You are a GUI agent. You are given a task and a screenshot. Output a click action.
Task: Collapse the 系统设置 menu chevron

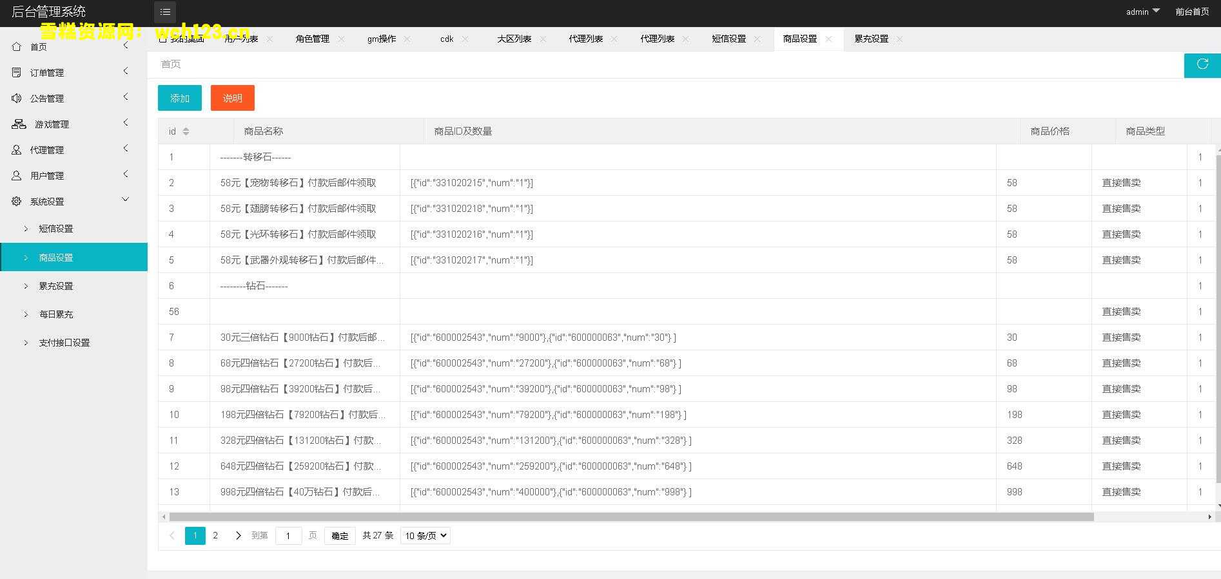(x=126, y=200)
